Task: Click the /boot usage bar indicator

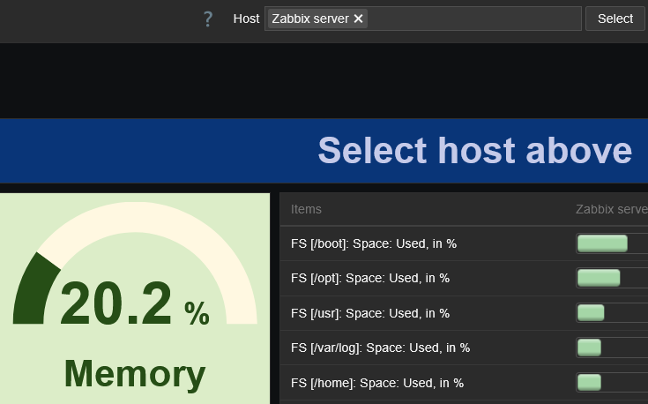Action: pyautogui.click(x=602, y=243)
